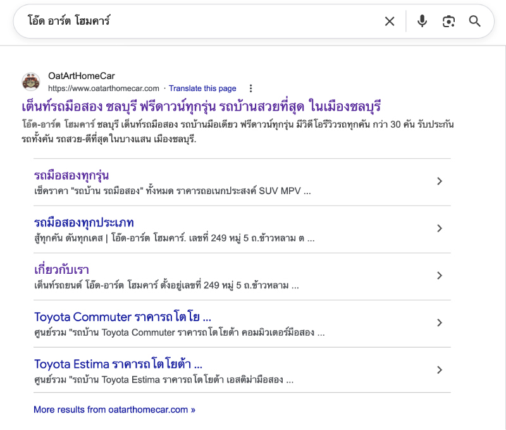Click the magnifying glass search icon
Image resolution: width=506 pixels, height=430 pixels.
click(x=475, y=21)
